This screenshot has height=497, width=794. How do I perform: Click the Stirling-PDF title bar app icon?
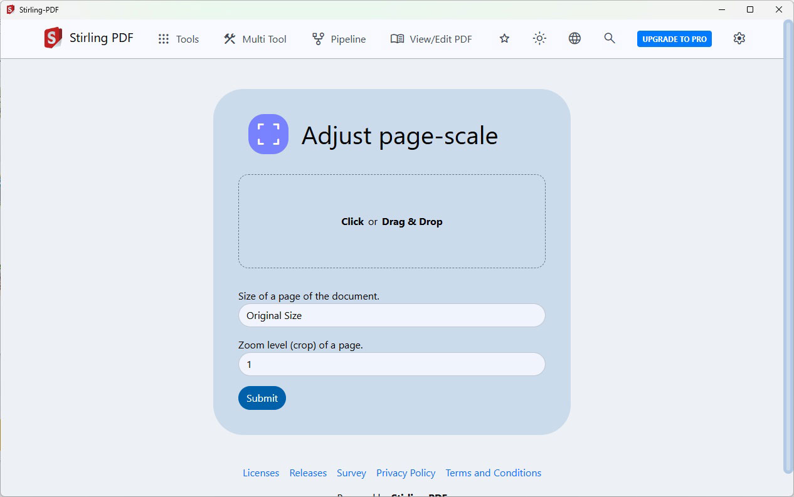point(10,9)
